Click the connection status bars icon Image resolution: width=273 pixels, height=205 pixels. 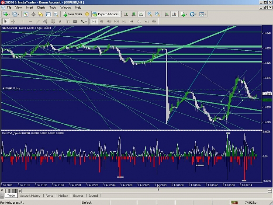(235, 202)
